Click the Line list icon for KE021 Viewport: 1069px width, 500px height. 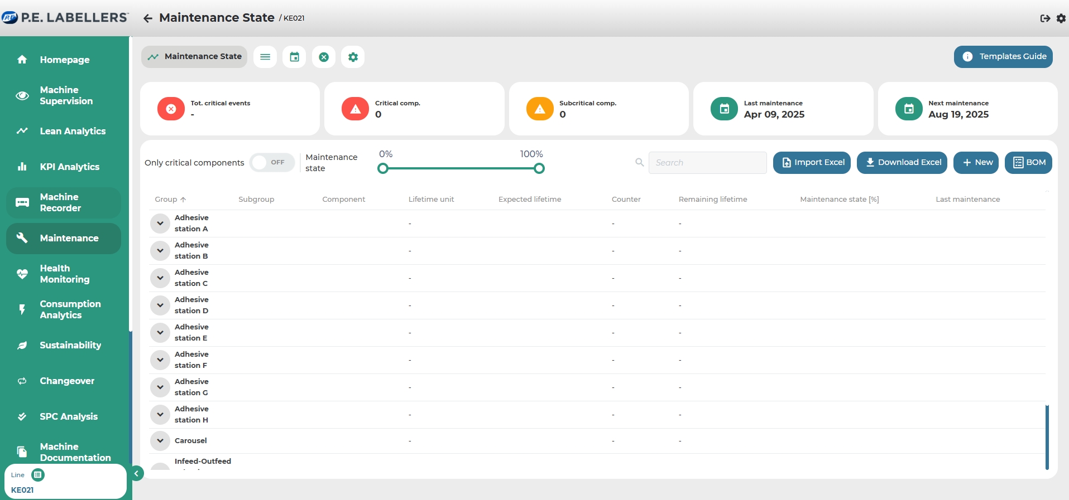38,475
